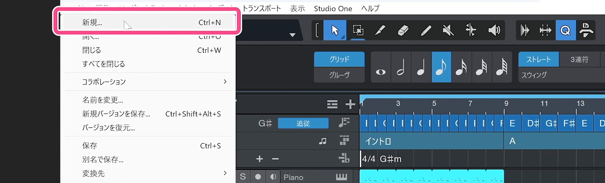This screenshot has height=183, width=605.
Task: Click the Quantize Q button
Action: click(x=565, y=30)
